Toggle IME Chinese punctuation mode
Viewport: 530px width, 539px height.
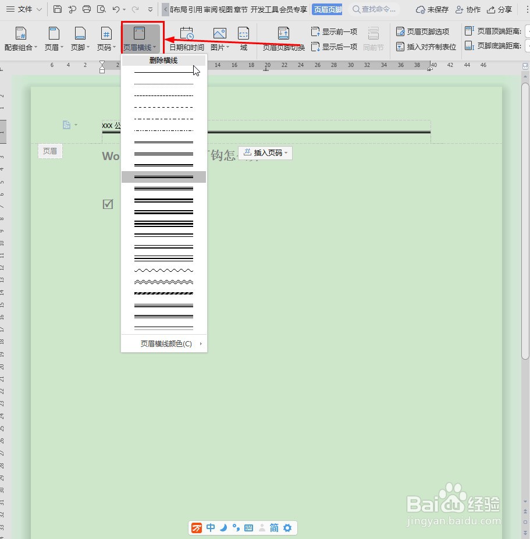coord(236,528)
